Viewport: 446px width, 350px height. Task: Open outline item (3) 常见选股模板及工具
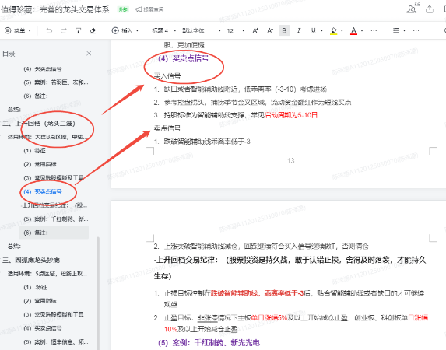[x=54, y=178]
